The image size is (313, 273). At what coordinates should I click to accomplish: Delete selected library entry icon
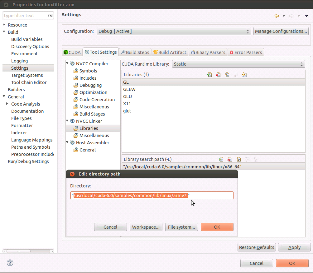tap(218, 75)
